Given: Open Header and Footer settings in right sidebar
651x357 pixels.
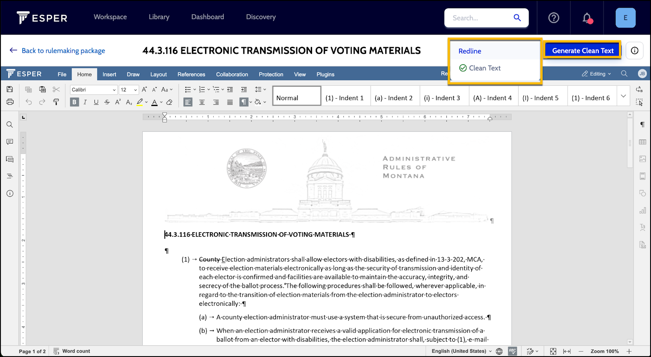Looking at the screenshot, I should point(642,176).
